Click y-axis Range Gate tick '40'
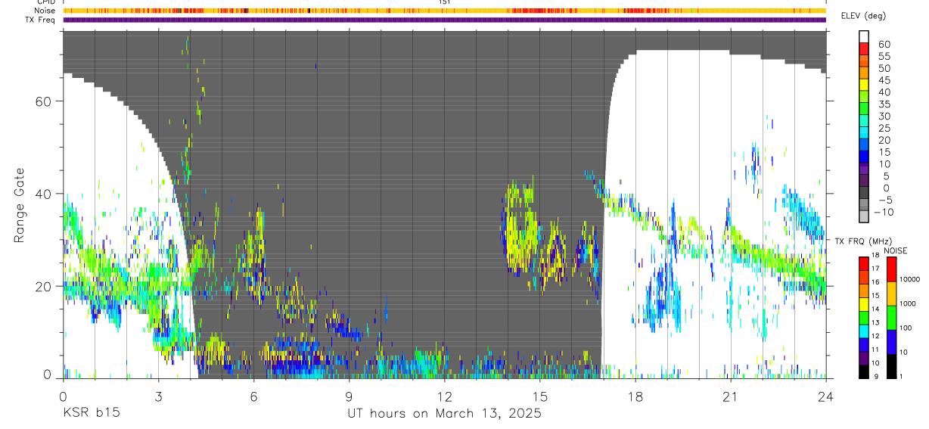929x429 pixels. (x=44, y=194)
